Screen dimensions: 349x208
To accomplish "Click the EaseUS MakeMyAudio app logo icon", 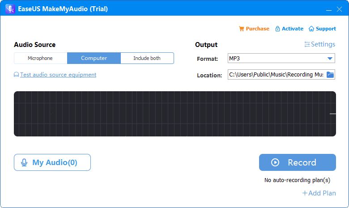I will tap(10, 9).
